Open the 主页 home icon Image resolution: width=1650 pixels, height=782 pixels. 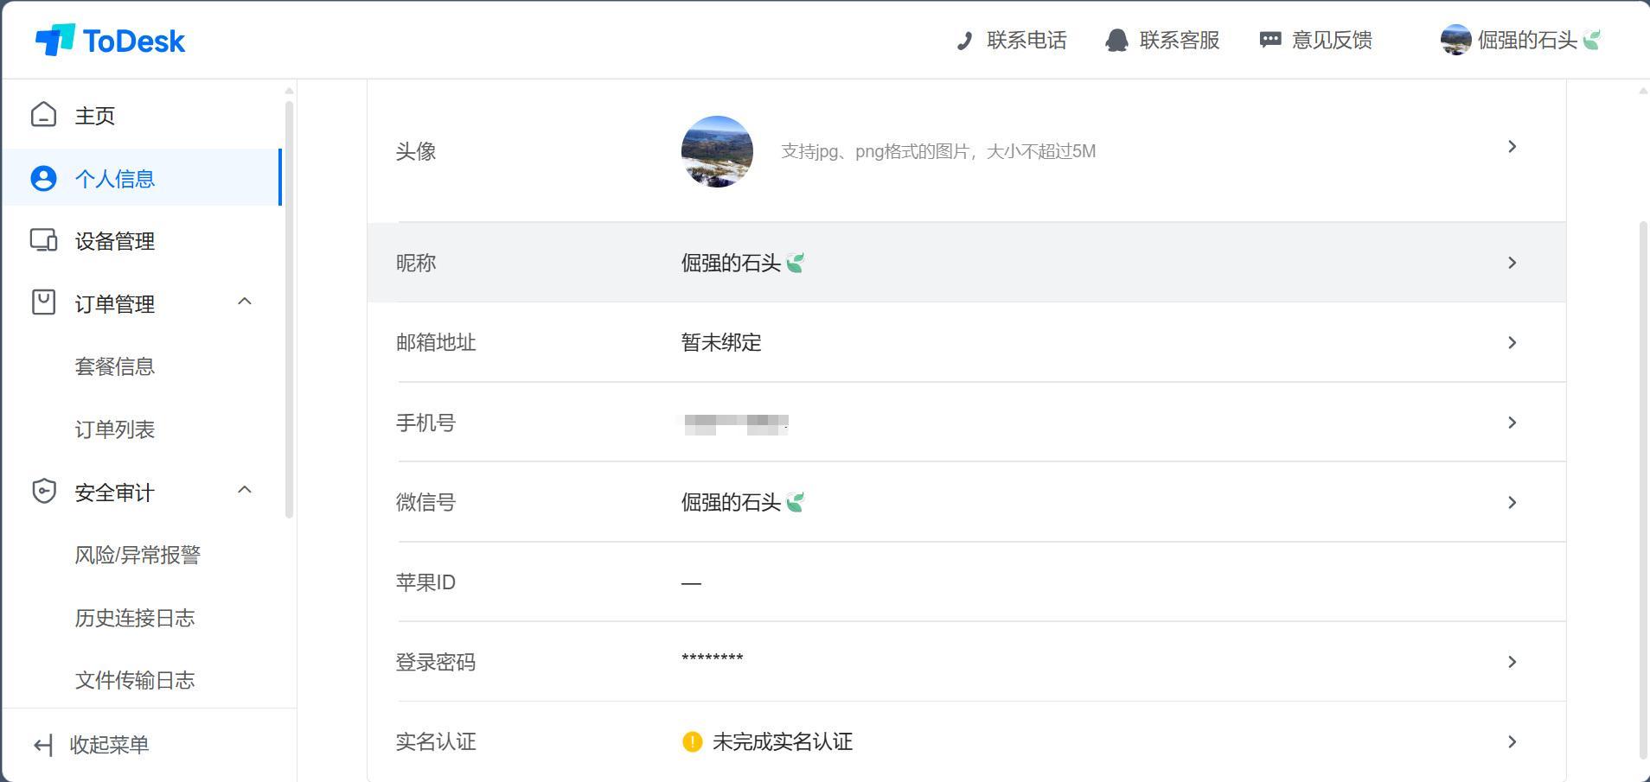point(43,115)
